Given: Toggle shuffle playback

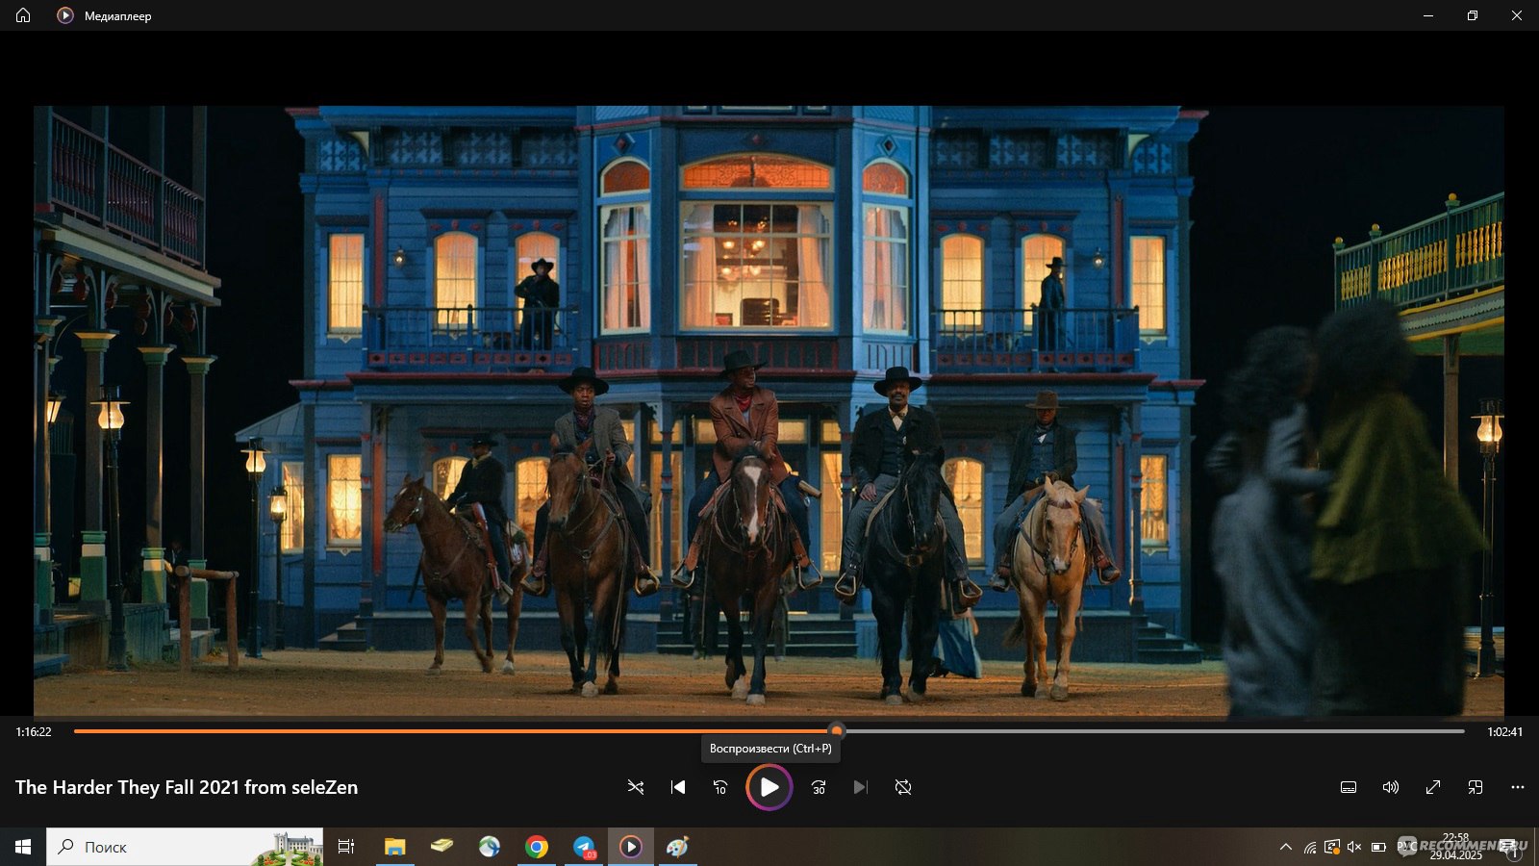Looking at the screenshot, I should [x=636, y=787].
